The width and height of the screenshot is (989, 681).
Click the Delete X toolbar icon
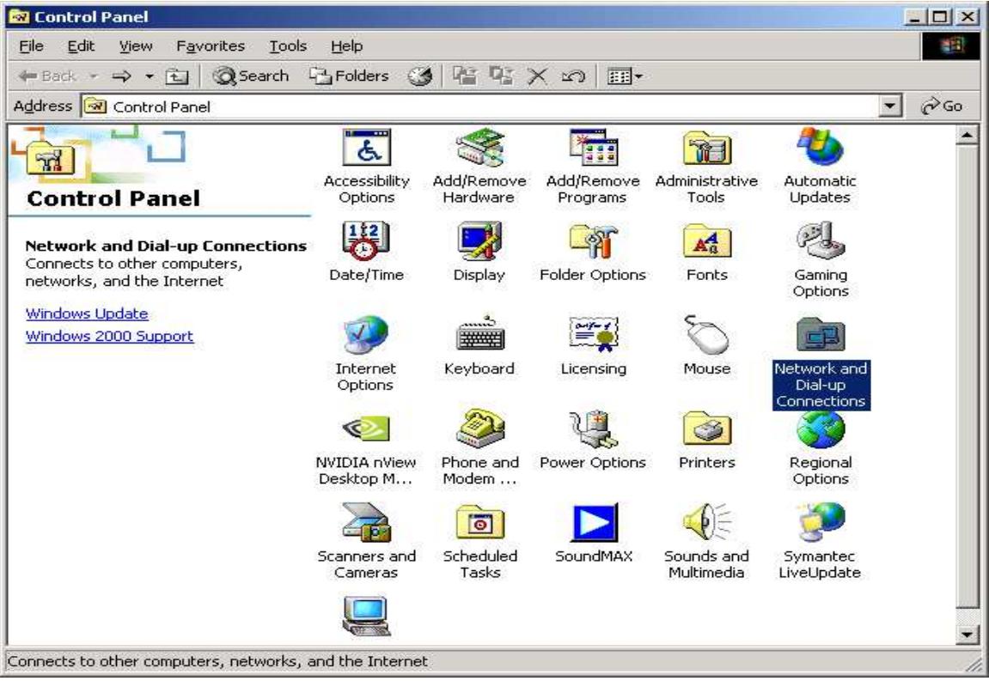(537, 76)
